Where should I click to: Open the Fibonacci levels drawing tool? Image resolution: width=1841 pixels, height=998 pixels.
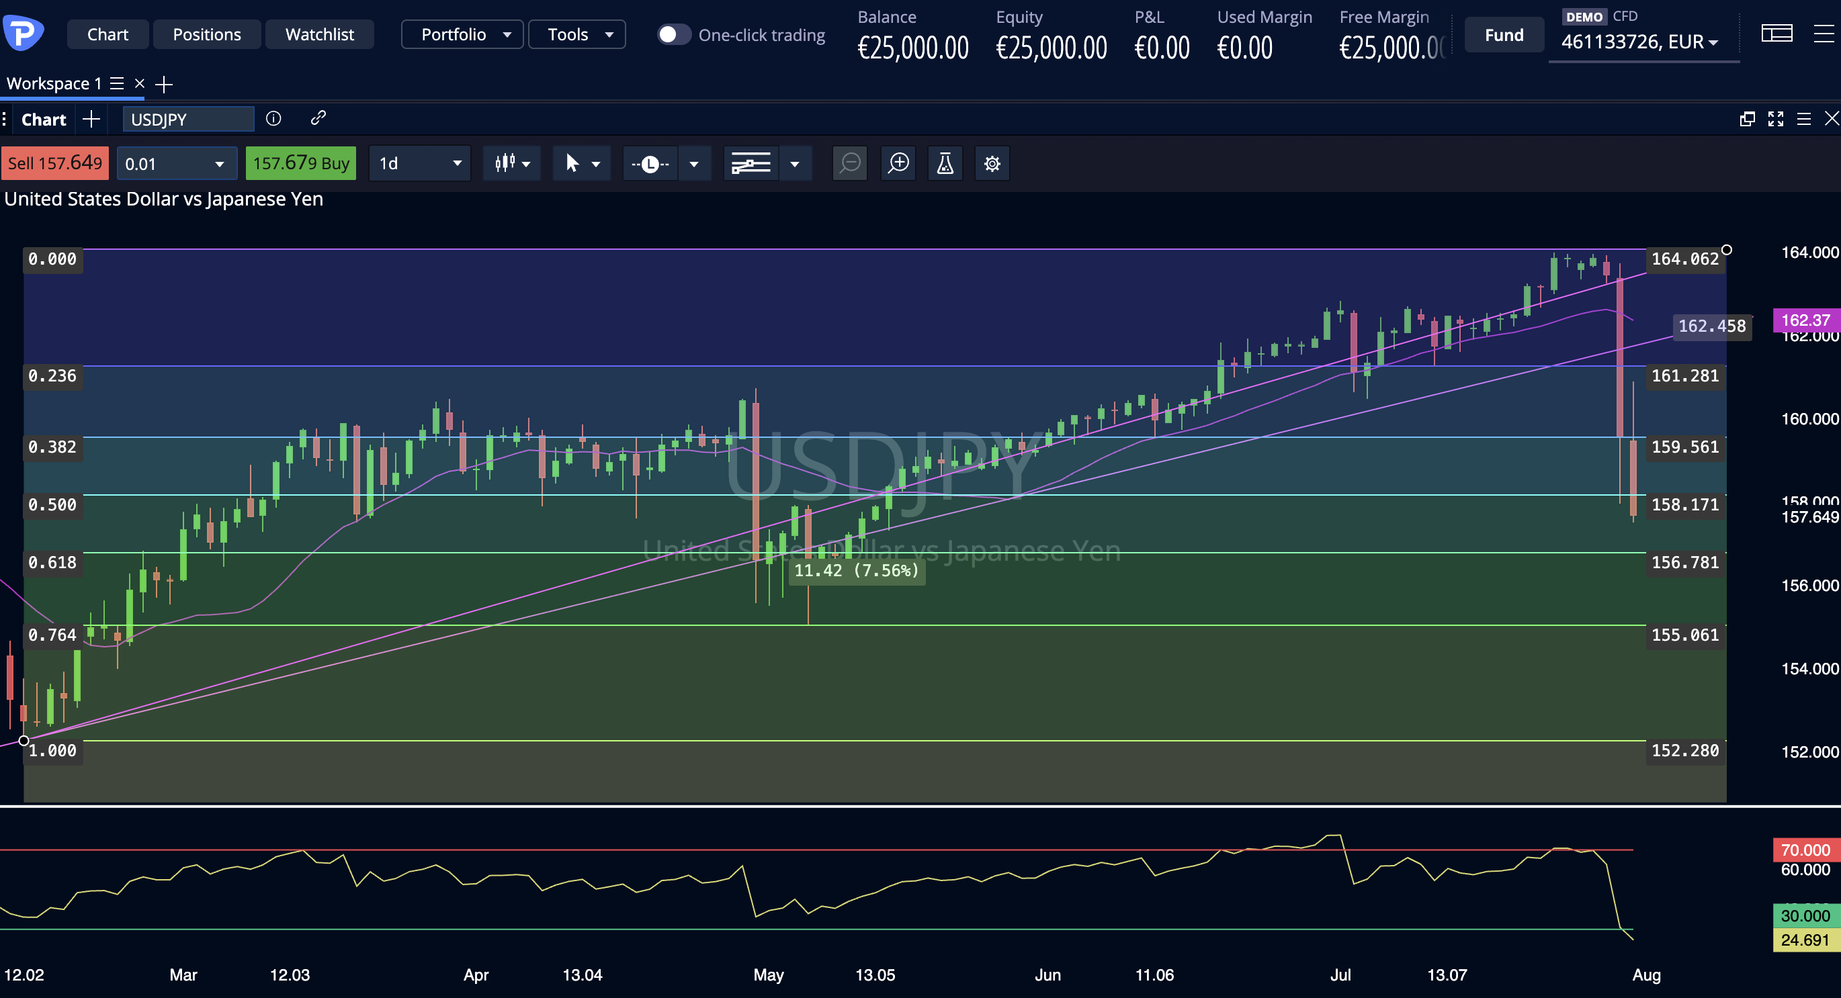pos(751,164)
